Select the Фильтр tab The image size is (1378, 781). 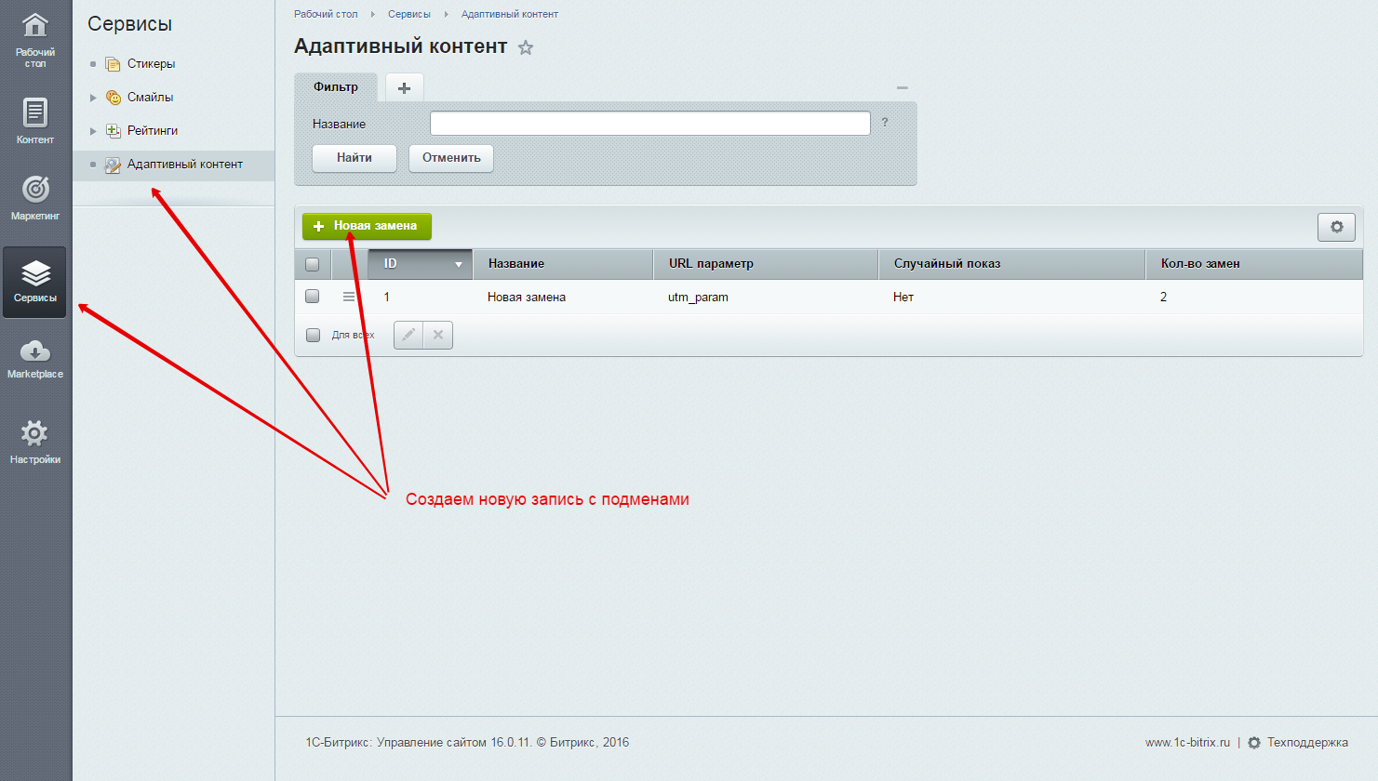tap(336, 87)
